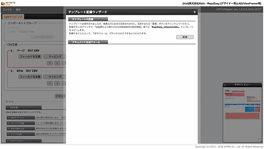Move the DTm CSV up with the arrow icon
Screen dimensions: 264x149
(x=50, y=83)
